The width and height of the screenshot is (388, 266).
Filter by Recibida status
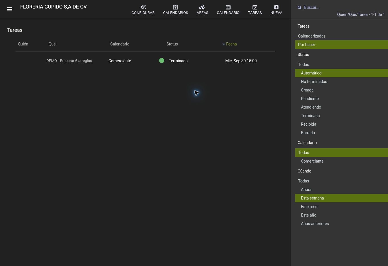tap(342, 124)
